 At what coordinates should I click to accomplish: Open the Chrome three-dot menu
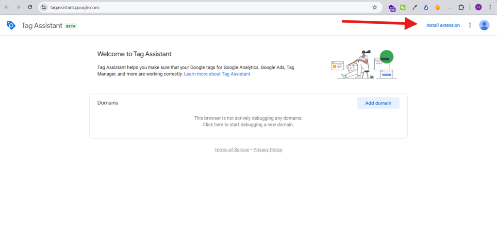coord(490,7)
